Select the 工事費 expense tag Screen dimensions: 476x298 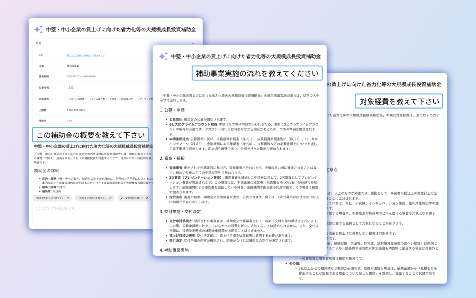113,99
